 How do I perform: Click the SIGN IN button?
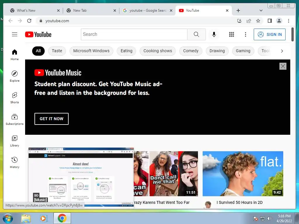click(270, 34)
